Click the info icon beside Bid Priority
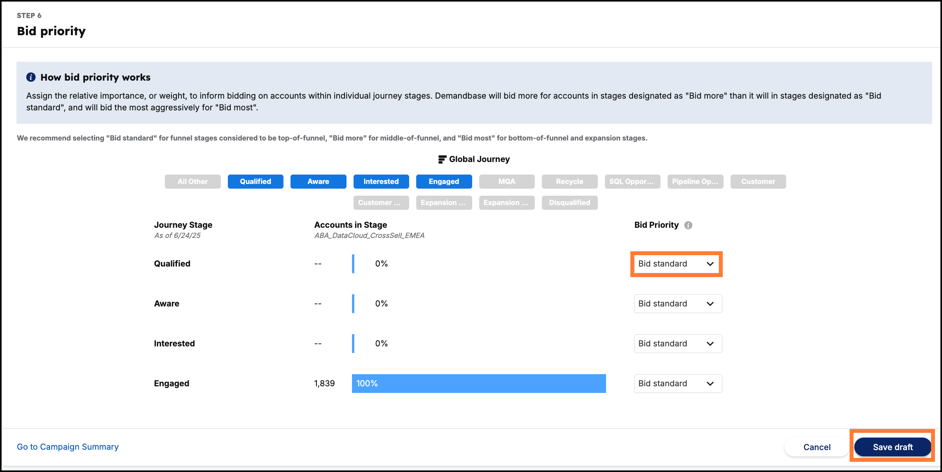Screen dimensions: 942x472 coord(688,225)
